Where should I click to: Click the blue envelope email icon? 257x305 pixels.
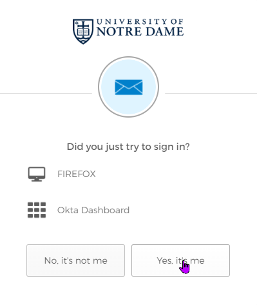(129, 87)
